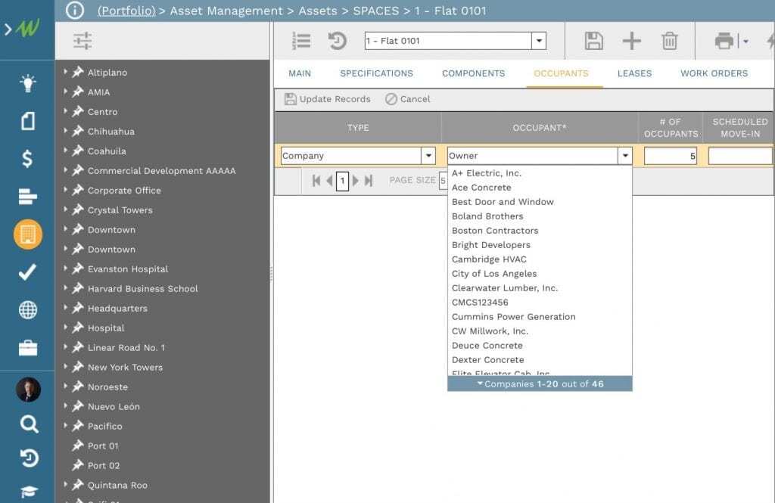Toggle the Owner occupant dropdown arrow
Image resolution: width=775 pixels, height=503 pixels.
pos(625,156)
